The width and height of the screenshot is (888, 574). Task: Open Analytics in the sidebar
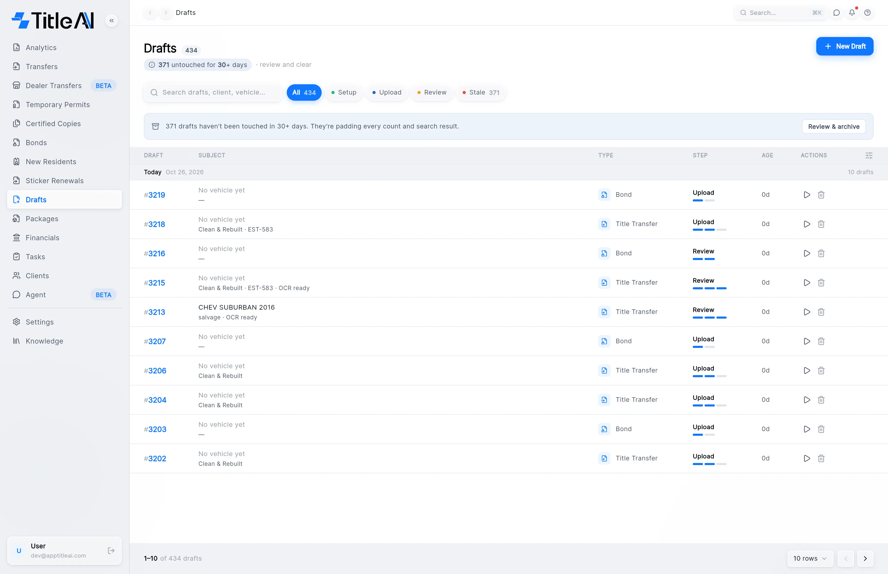coord(64,48)
